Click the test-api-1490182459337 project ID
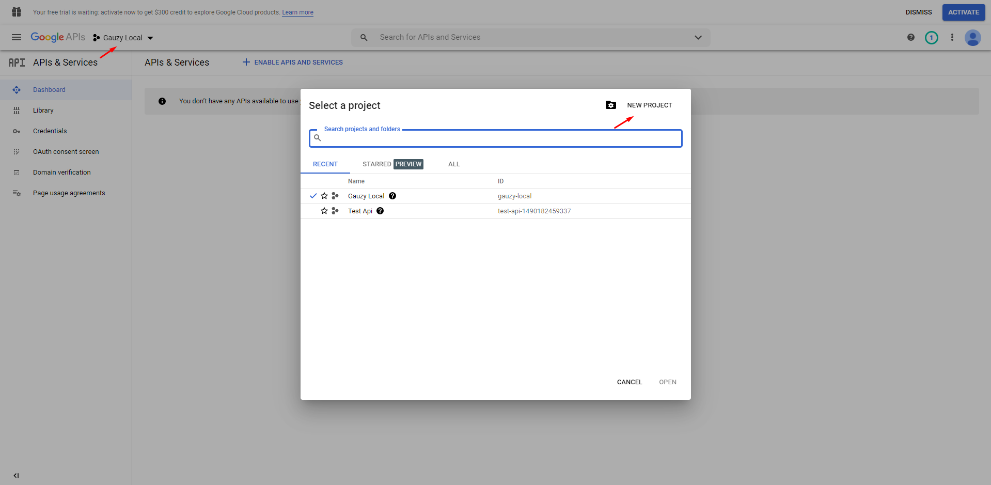 534,211
